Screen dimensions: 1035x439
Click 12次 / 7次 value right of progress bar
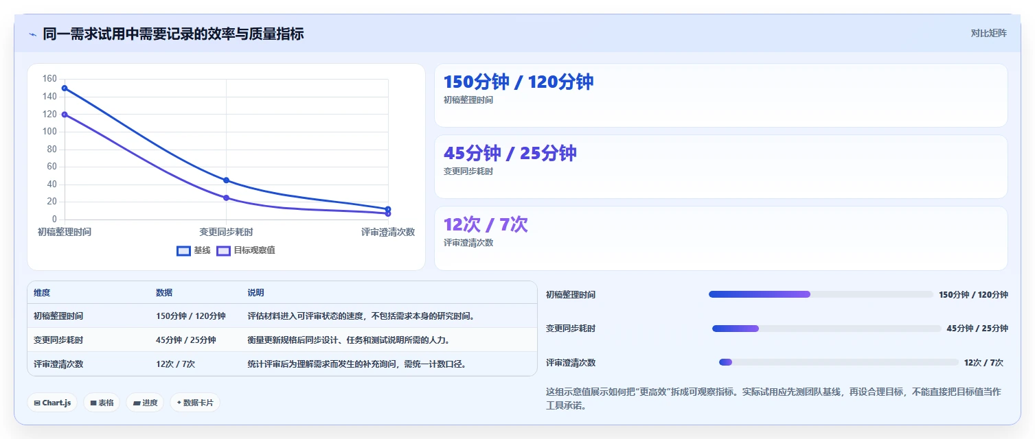point(983,363)
